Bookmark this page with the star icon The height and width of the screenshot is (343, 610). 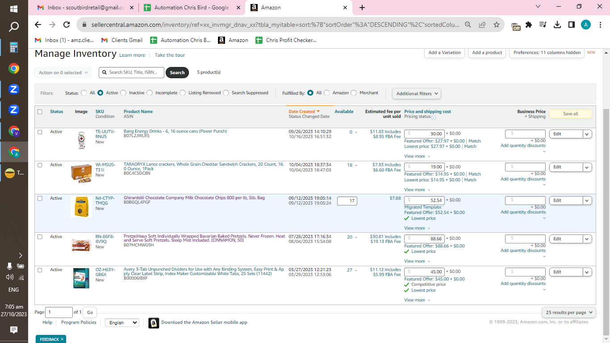pyautogui.click(x=497, y=25)
